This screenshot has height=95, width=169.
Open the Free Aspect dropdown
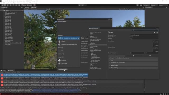coord(38,9)
